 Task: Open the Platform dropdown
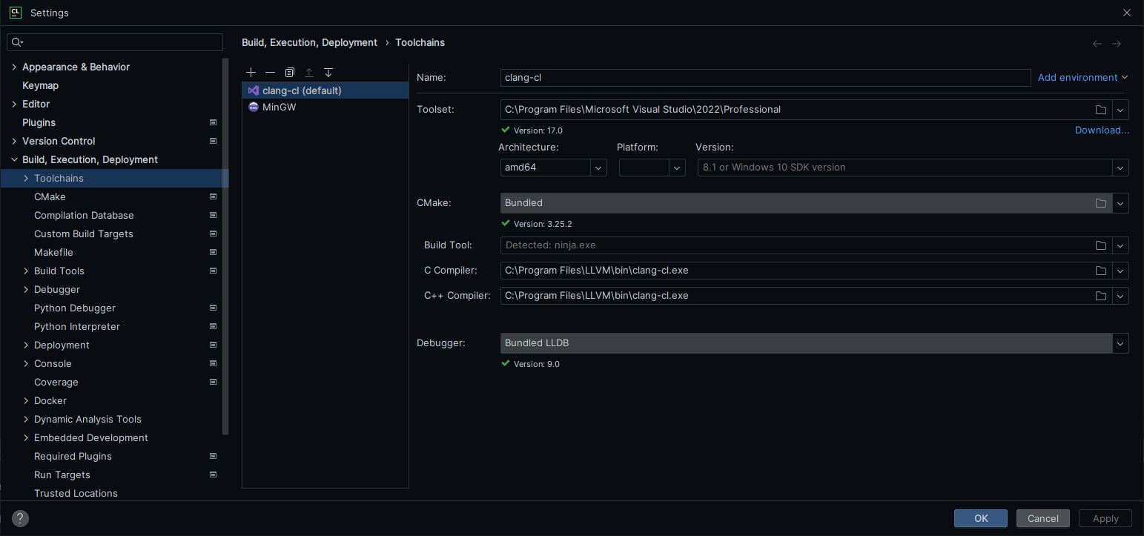coord(675,168)
